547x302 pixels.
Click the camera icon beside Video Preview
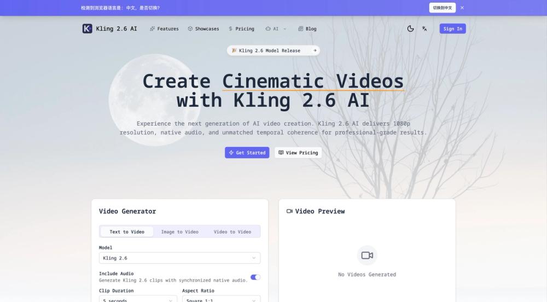[x=289, y=211]
